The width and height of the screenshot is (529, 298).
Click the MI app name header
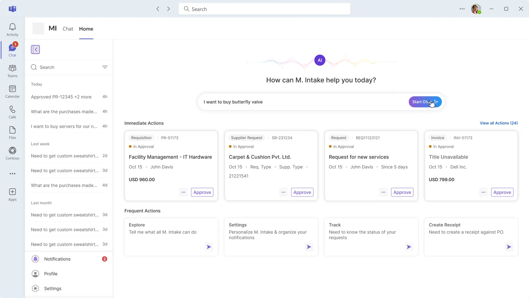pyautogui.click(x=53, y=28)
